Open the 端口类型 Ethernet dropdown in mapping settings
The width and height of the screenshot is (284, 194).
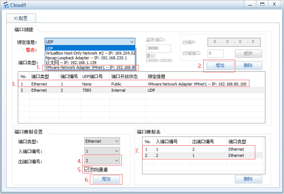click(x=102, y=141)
